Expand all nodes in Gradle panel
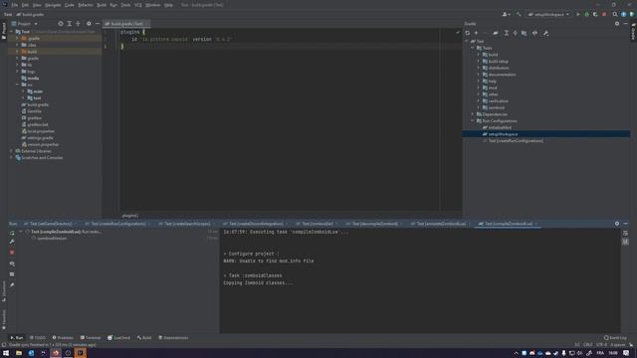Image resolution: width=637 pixels, height=358 pixels. click(507, 33)
